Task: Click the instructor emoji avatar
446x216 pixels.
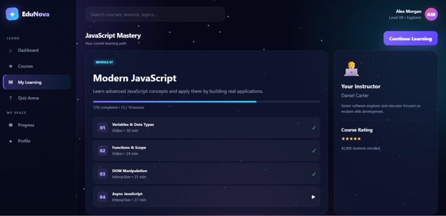Action: (x=351, y=69)
